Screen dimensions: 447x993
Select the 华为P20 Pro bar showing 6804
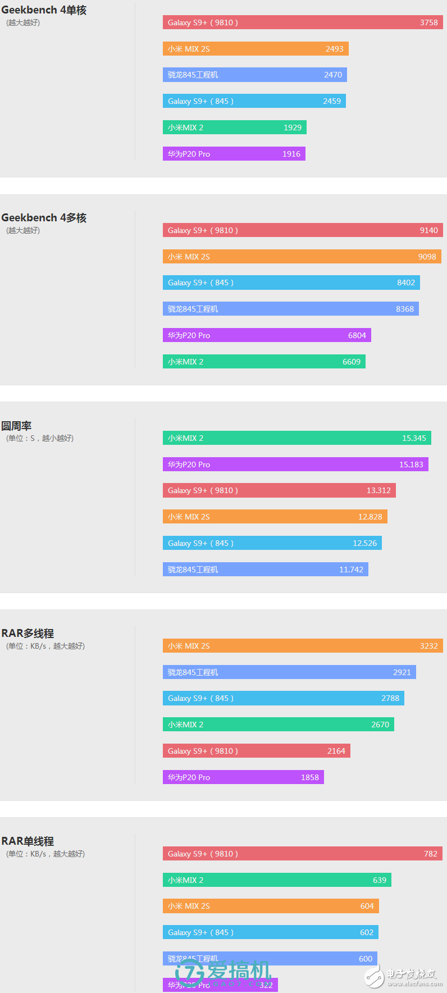[x=267, y=335]
